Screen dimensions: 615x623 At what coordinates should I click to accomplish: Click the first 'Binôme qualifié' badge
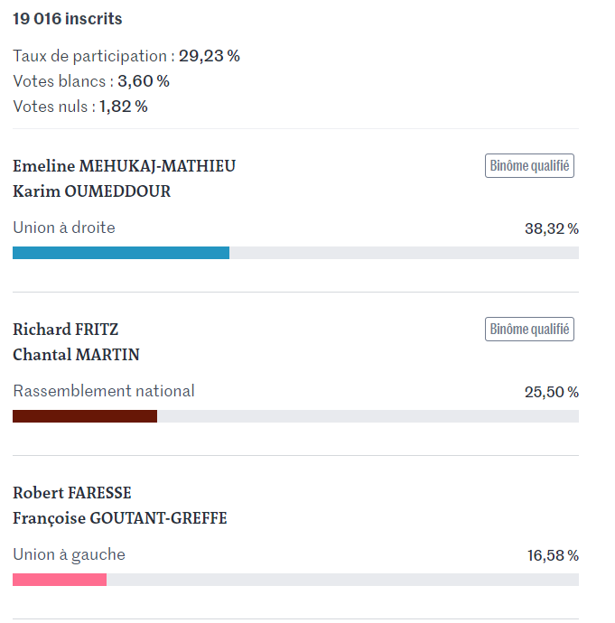[x=529, y=166]
